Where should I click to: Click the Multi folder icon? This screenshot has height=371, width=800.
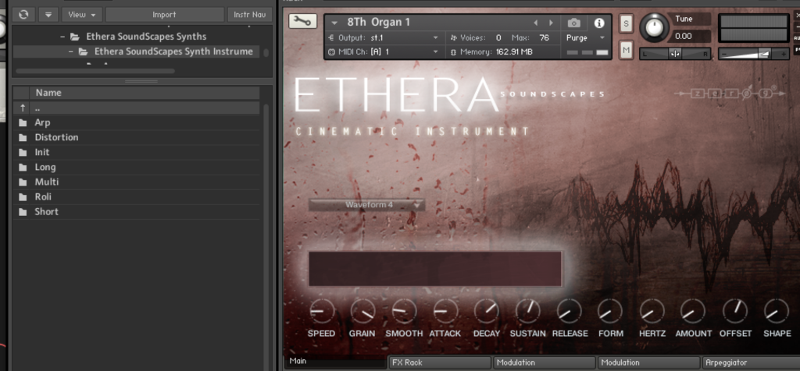point(23,182)
